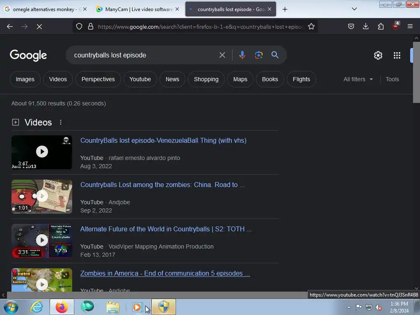This screenshot has width=420, height=315.
Task: Show hidden system tray icons
Action: [x=349, y=307]
